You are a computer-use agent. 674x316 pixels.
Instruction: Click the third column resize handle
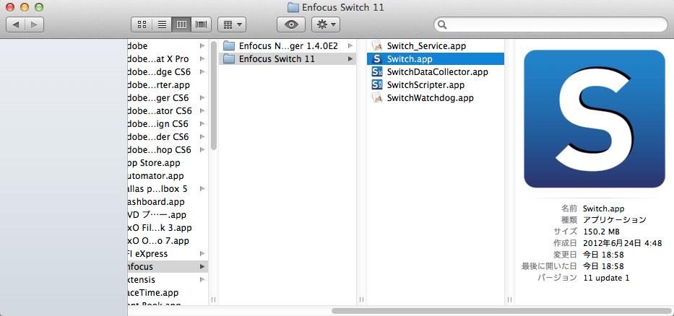coord(509,299)
